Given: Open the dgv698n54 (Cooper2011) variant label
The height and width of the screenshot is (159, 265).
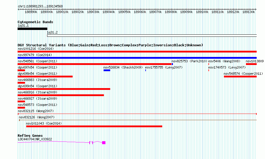Looking at the screenshot, I should coord(38,74).
